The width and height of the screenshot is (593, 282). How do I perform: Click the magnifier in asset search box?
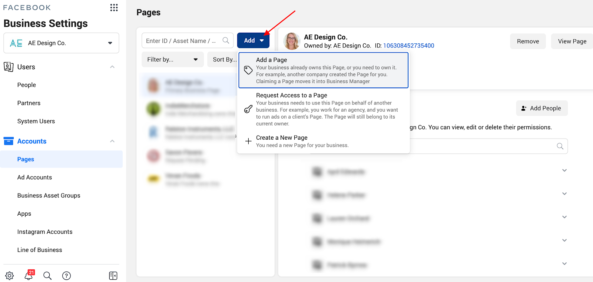(x=226, y=40)
